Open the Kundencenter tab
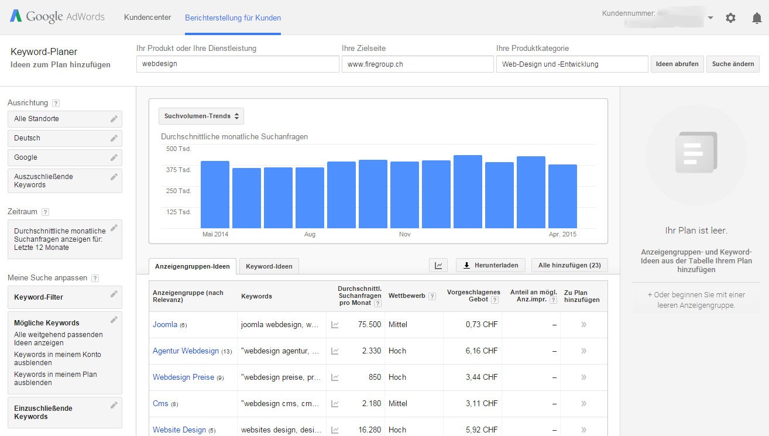Viewport: 769px width, 436px height. [147, 18]
